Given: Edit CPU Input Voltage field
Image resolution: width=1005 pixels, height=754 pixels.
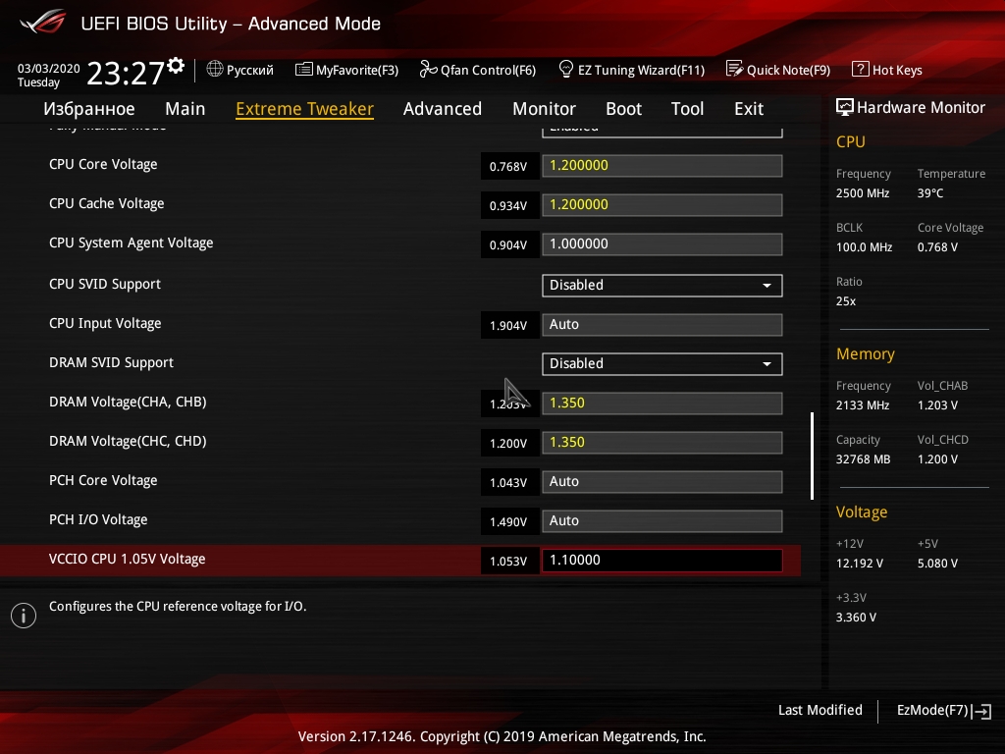Looking at the screenshot, I should (x=662, y=324).
